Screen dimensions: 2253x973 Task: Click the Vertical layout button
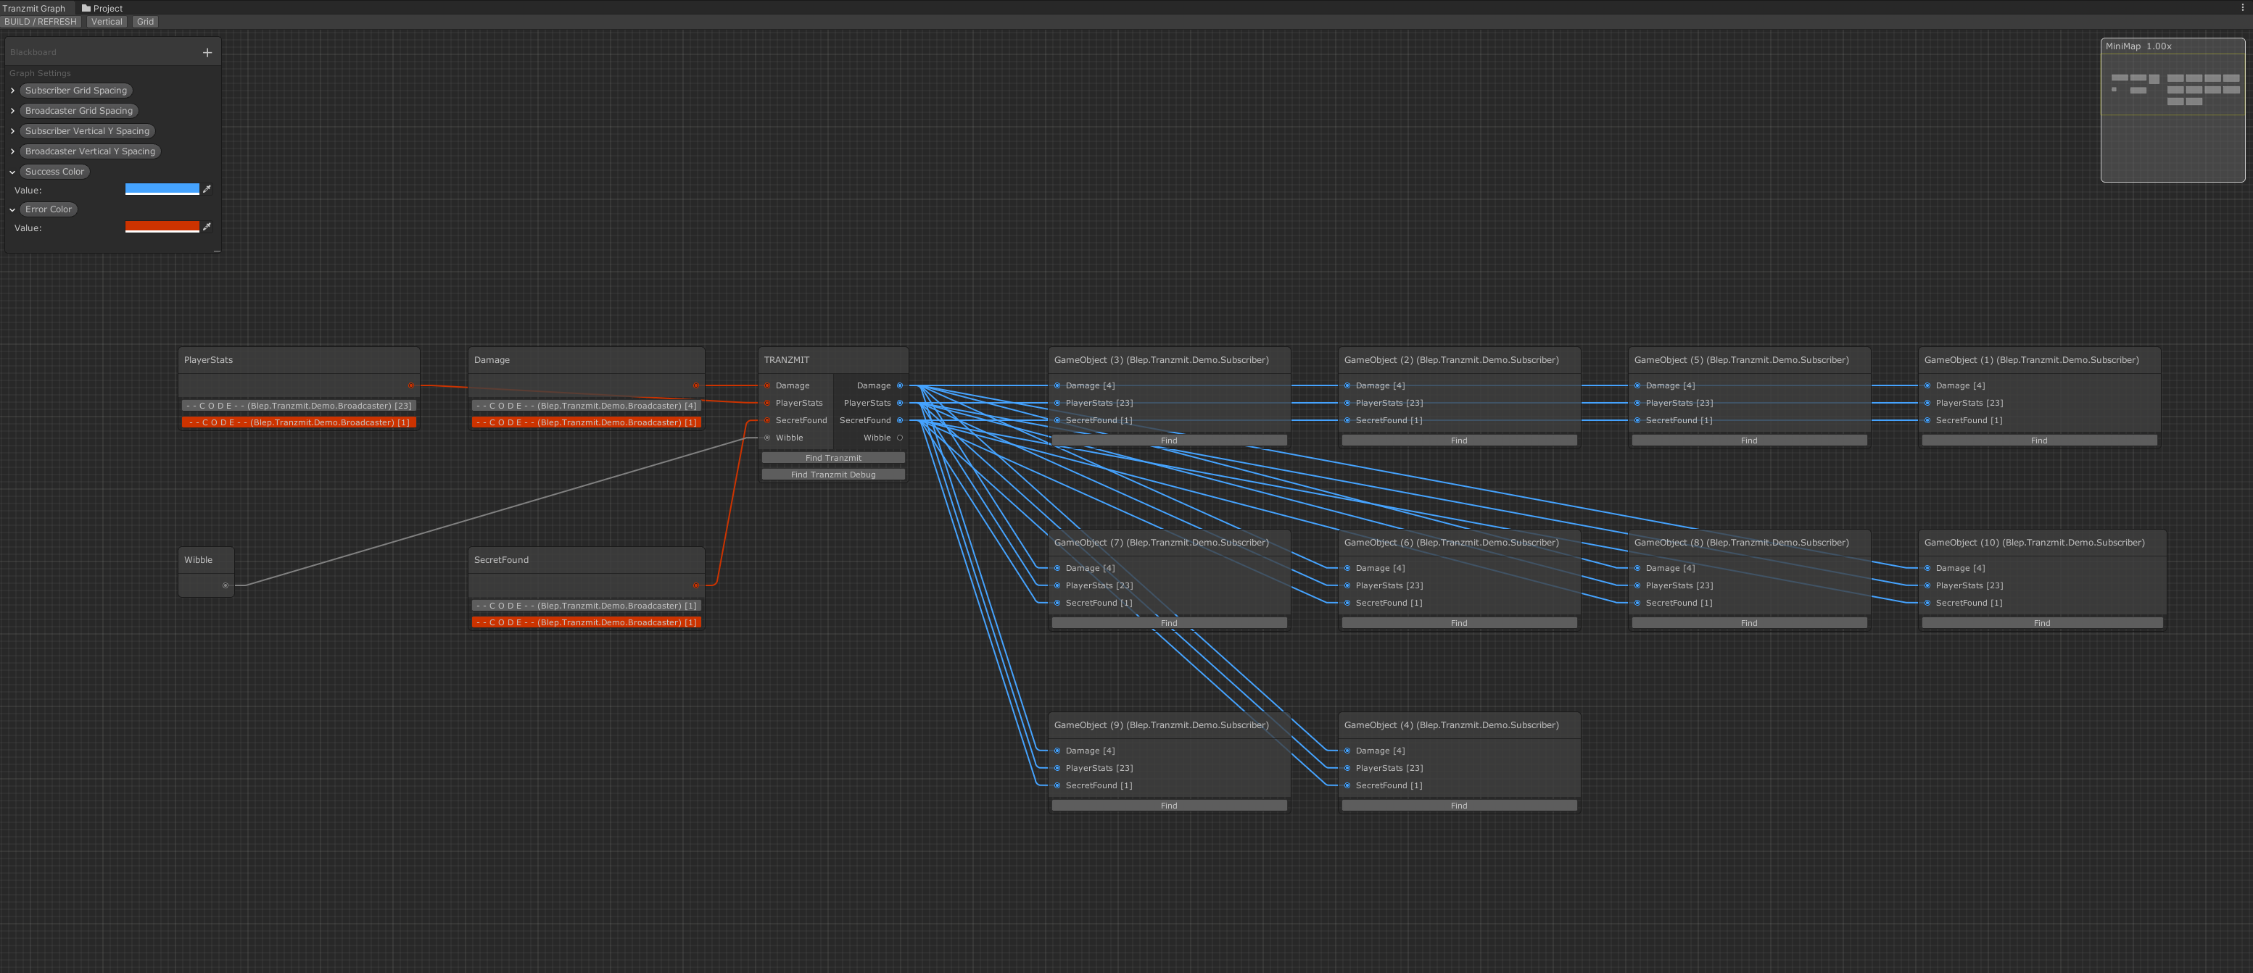point(107,22)
